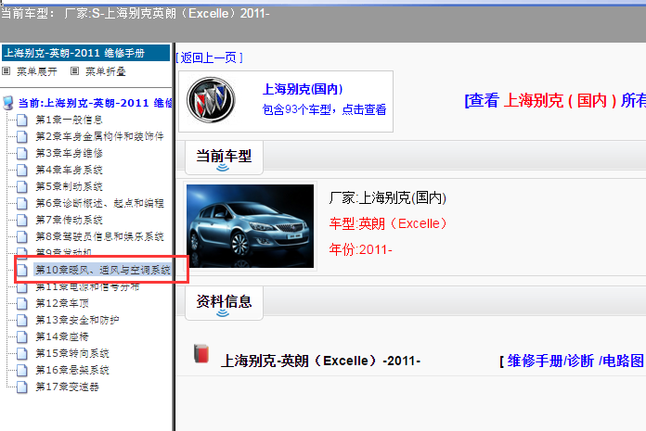Image resolution: width=646 pixels, height=431 pixels.
Task: Click document icon for 第12章车顶
Action: 22,303
